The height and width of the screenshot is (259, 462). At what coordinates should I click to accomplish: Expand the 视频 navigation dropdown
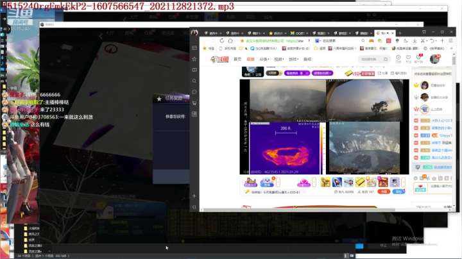click(278, 59)
